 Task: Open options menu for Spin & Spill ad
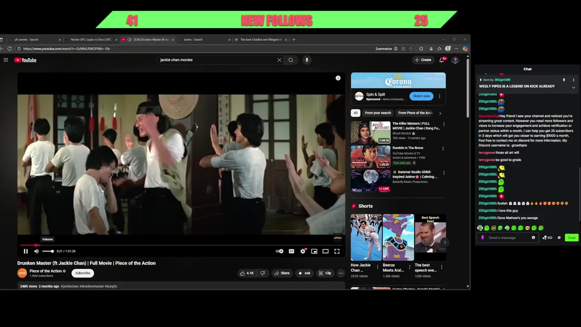click(439, 96)
